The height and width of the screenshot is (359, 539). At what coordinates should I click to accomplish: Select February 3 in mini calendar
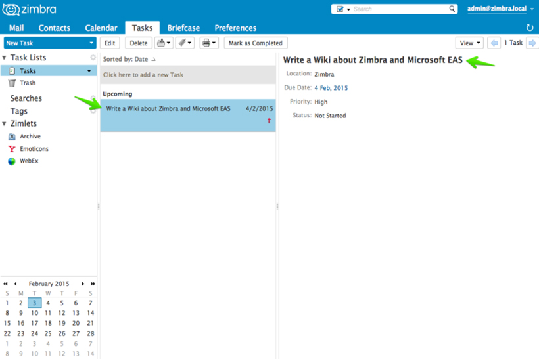[x=34, y=303]
